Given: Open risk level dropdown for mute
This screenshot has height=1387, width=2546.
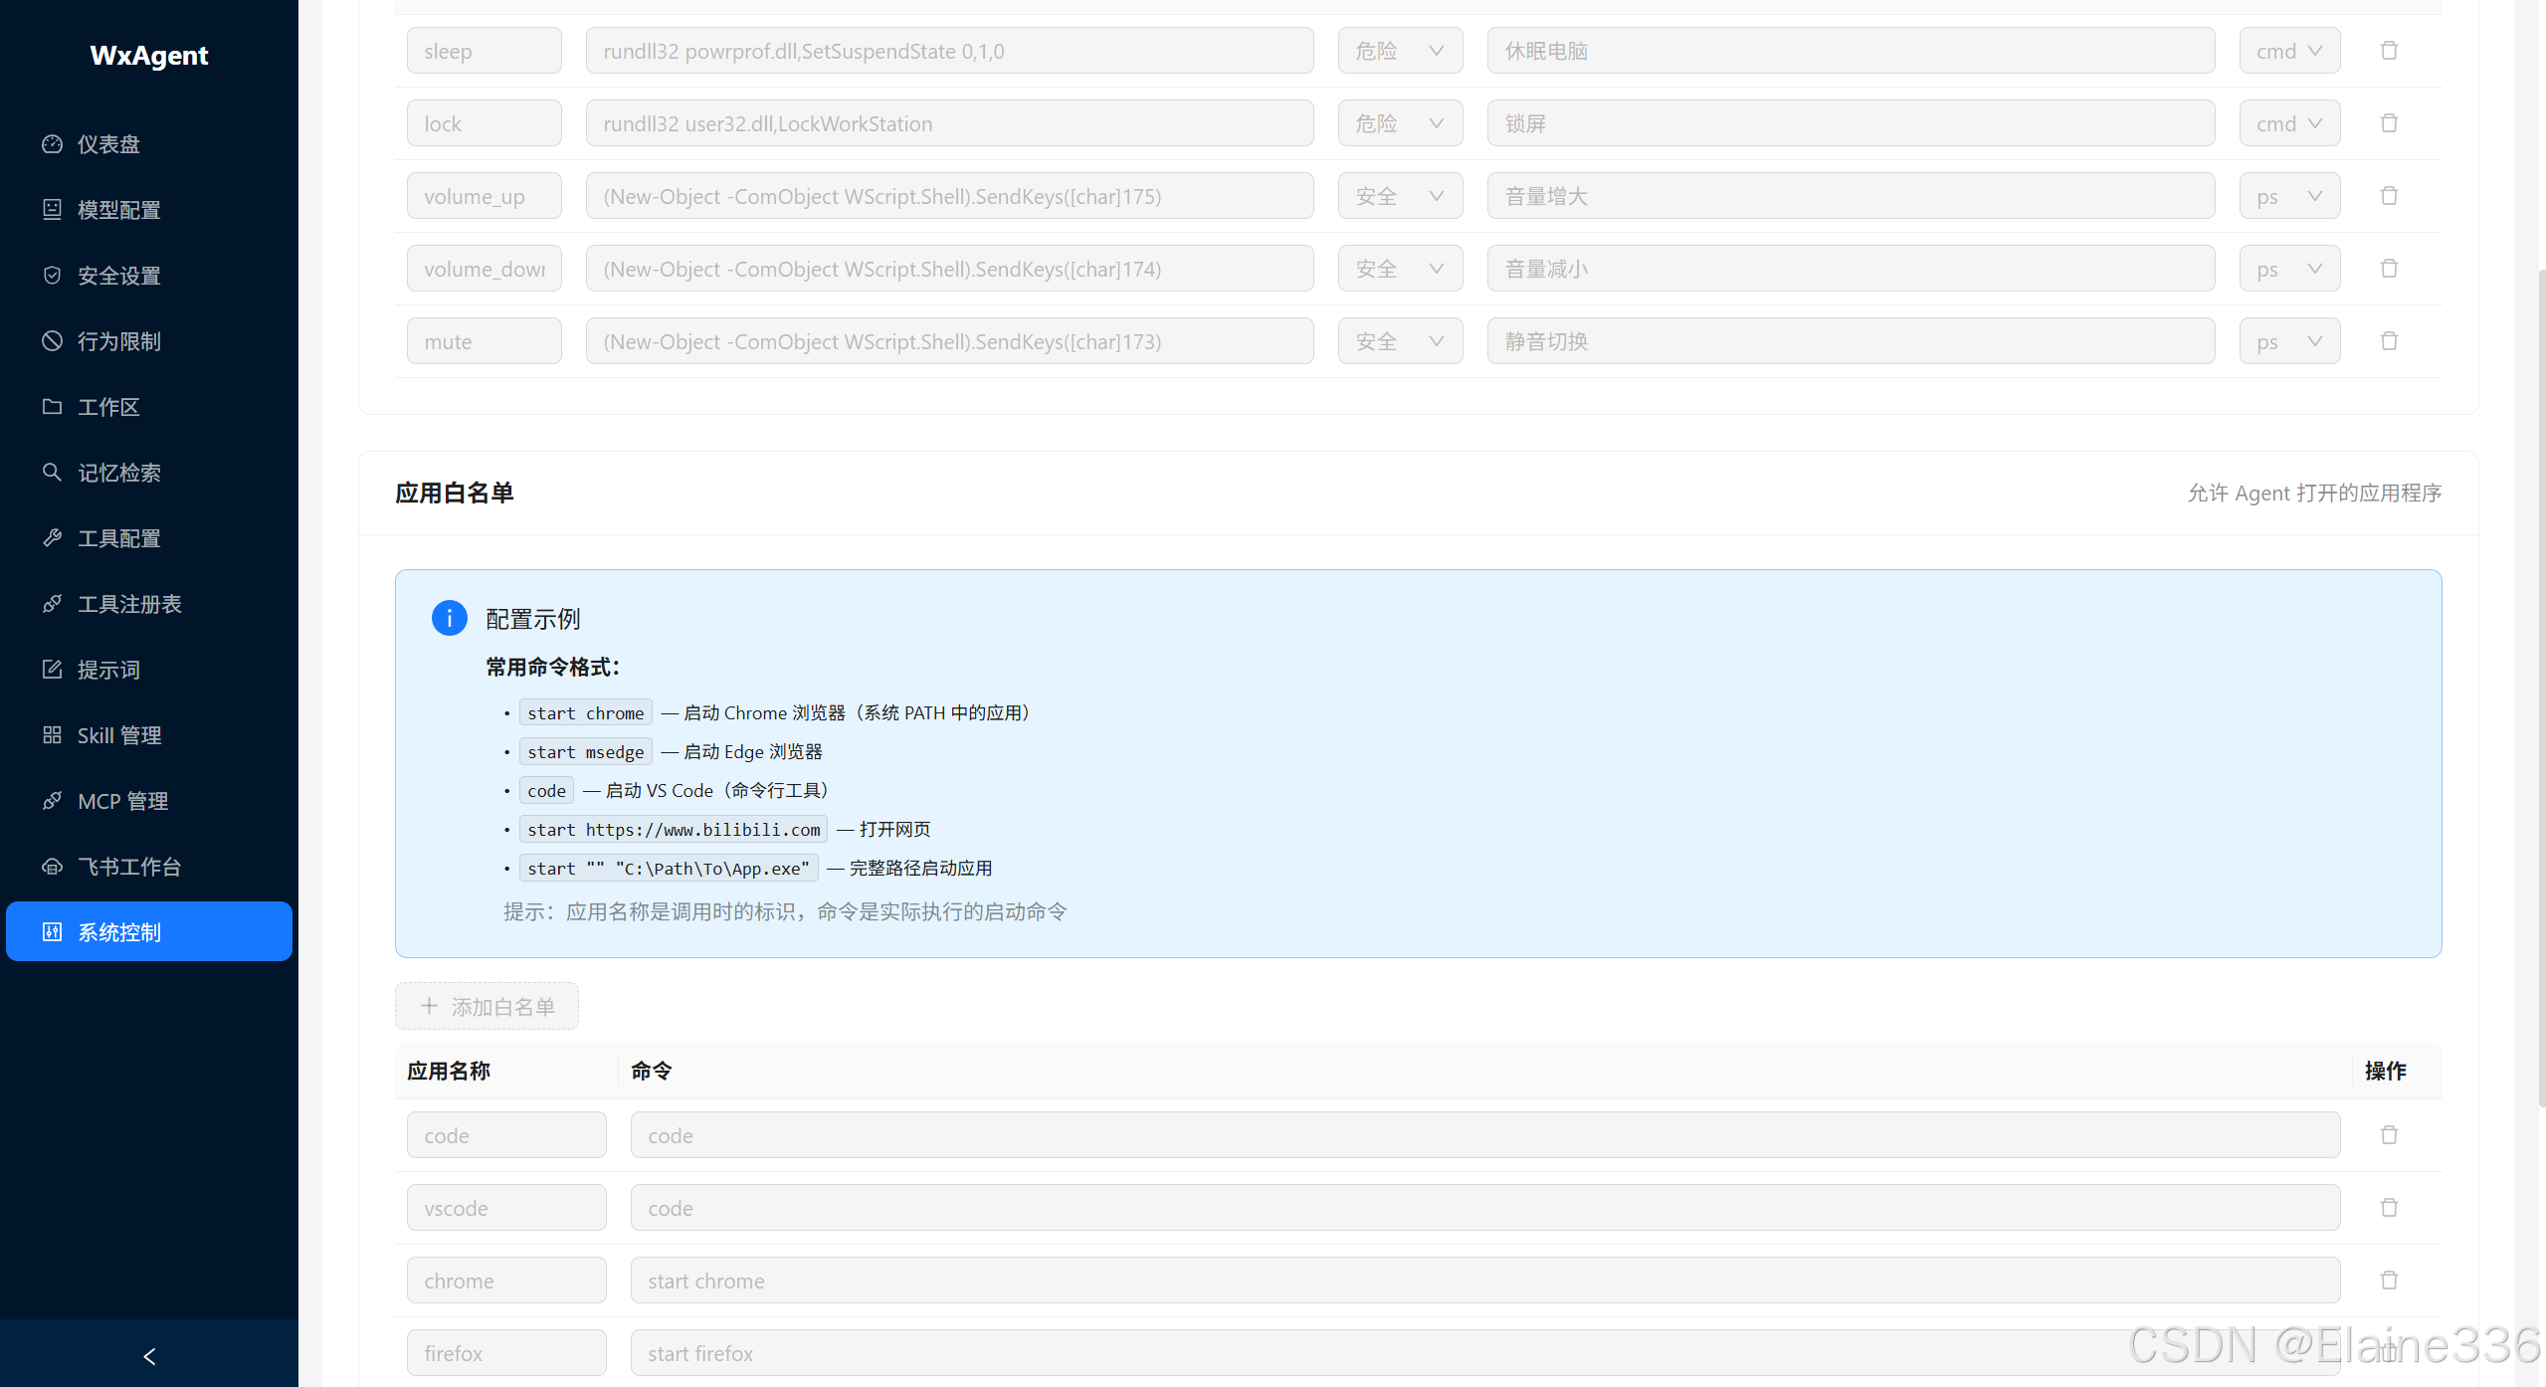Looking at the screenshot, I should tap(1400, 341).
